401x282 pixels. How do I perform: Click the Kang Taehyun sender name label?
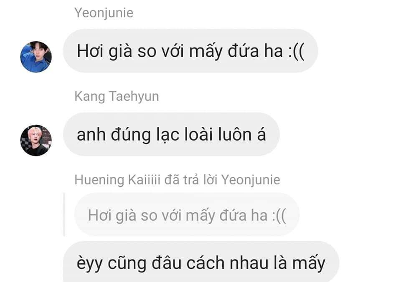pyautogui.click(x=117, y=96)
